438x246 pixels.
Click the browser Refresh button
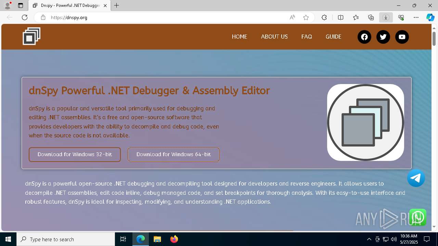pos(25,17)
